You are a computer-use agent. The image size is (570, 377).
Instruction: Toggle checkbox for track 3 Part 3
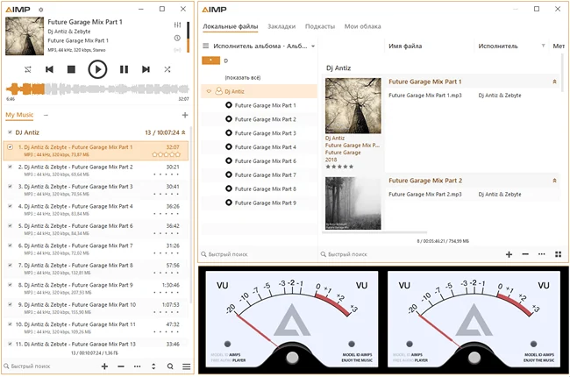point(11,187)
